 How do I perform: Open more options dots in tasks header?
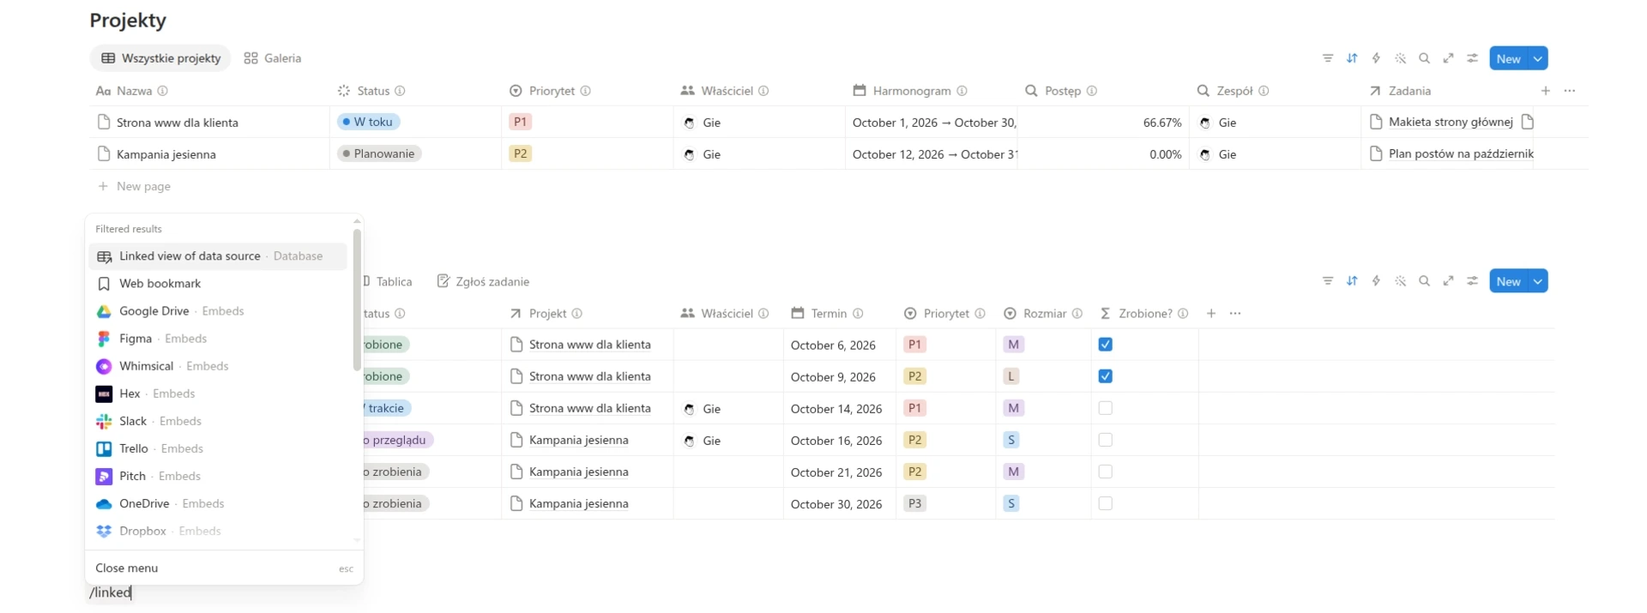[1234, 314]
